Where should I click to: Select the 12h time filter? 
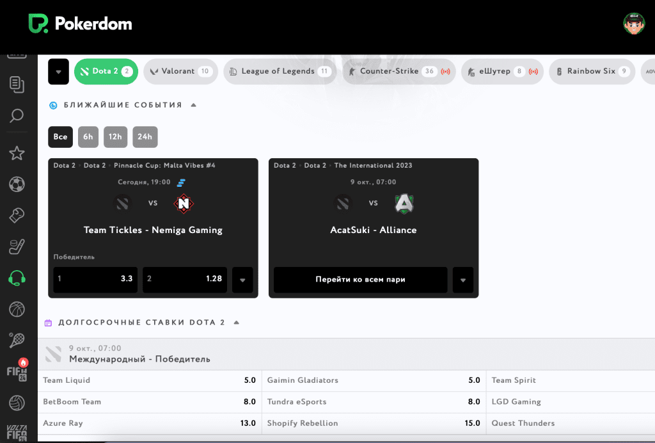[x=115, y=137]
